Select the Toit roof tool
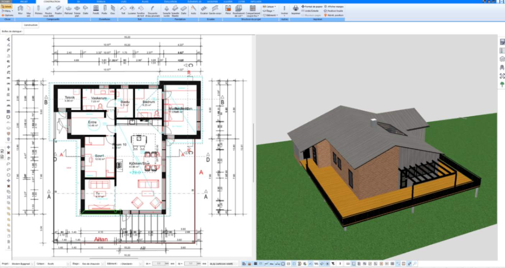This screenshot has width=505, height=268. (x=123, y=10)
